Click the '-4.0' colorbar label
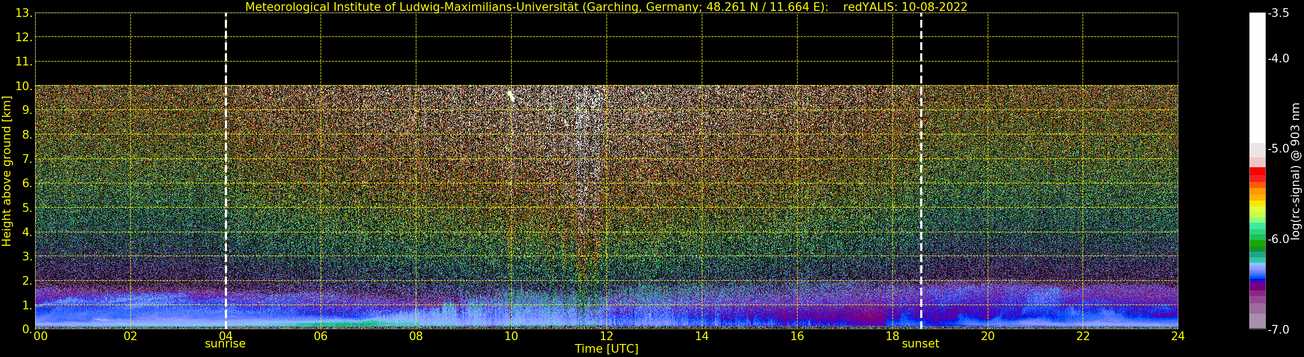 [x=1279, y=58]
